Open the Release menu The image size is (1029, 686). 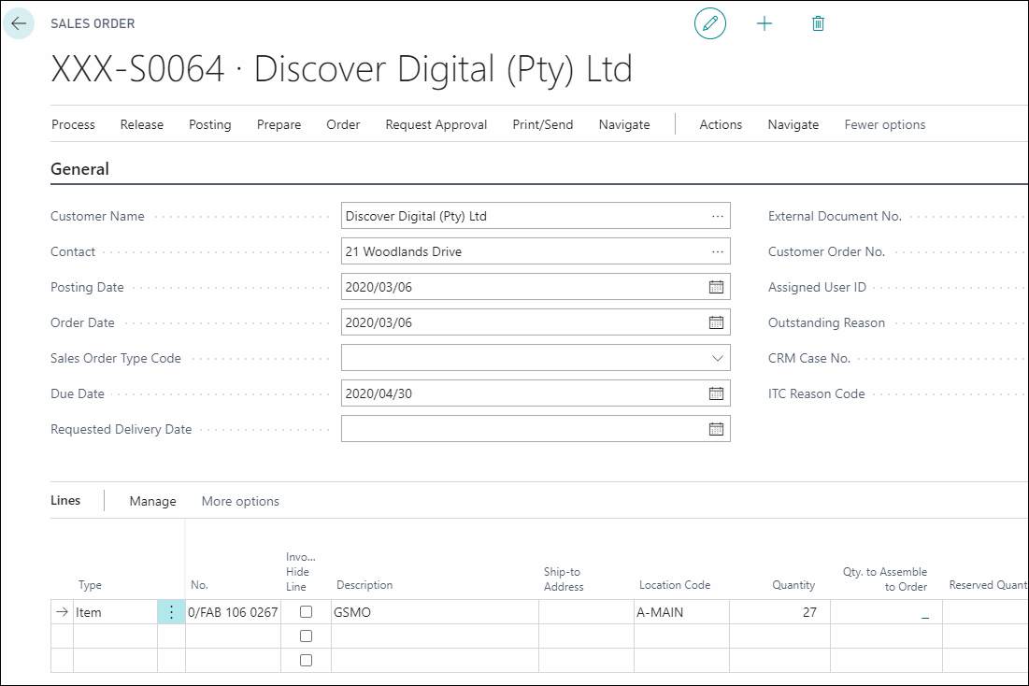coord(142,124)
